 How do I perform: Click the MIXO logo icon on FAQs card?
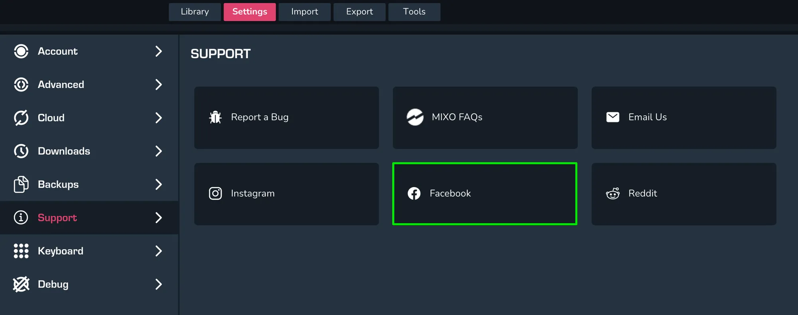pos(415,117)
